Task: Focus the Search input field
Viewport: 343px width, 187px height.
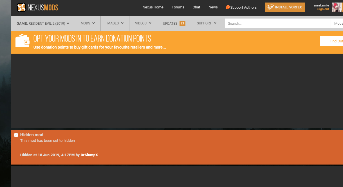Action: 278,24
